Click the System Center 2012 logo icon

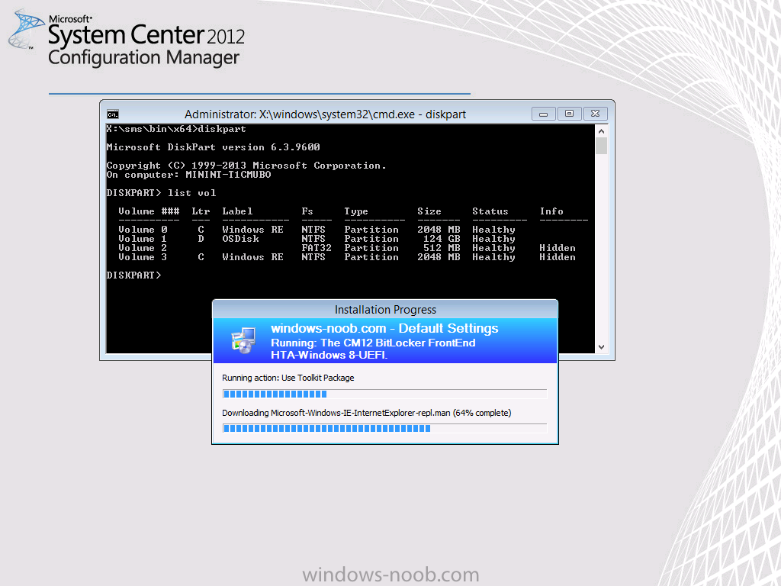pyautogui.click(x=26, y=30)
